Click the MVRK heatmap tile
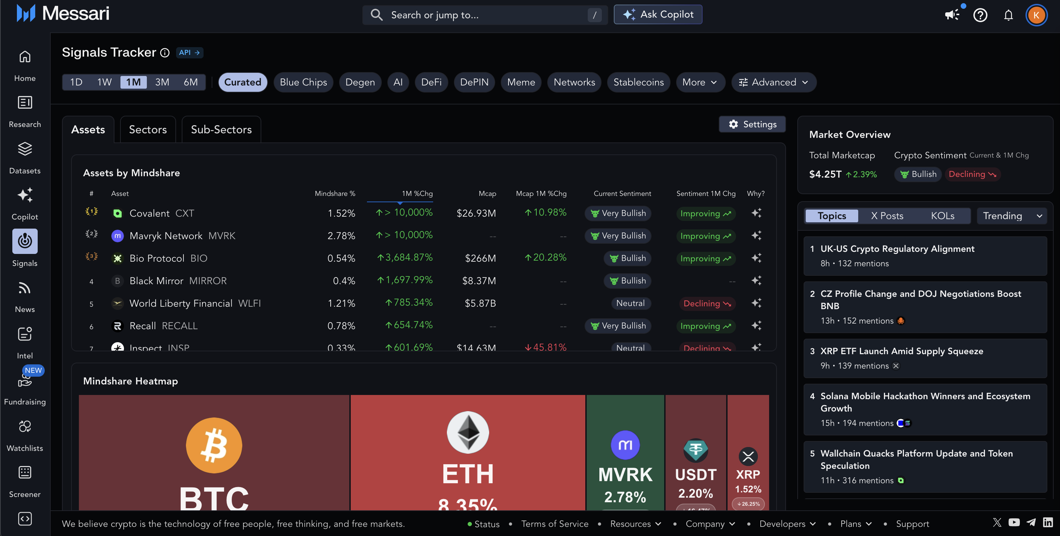 [x=625, y=452]
